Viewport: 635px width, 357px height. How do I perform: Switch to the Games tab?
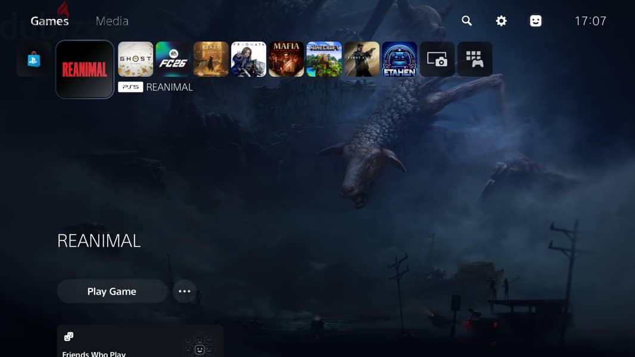[50, 21]
